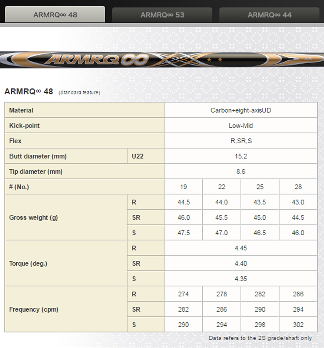Select the 'Butt diameter (mm)' label
This screenshot has height=348, width=324.
point(38,156)
